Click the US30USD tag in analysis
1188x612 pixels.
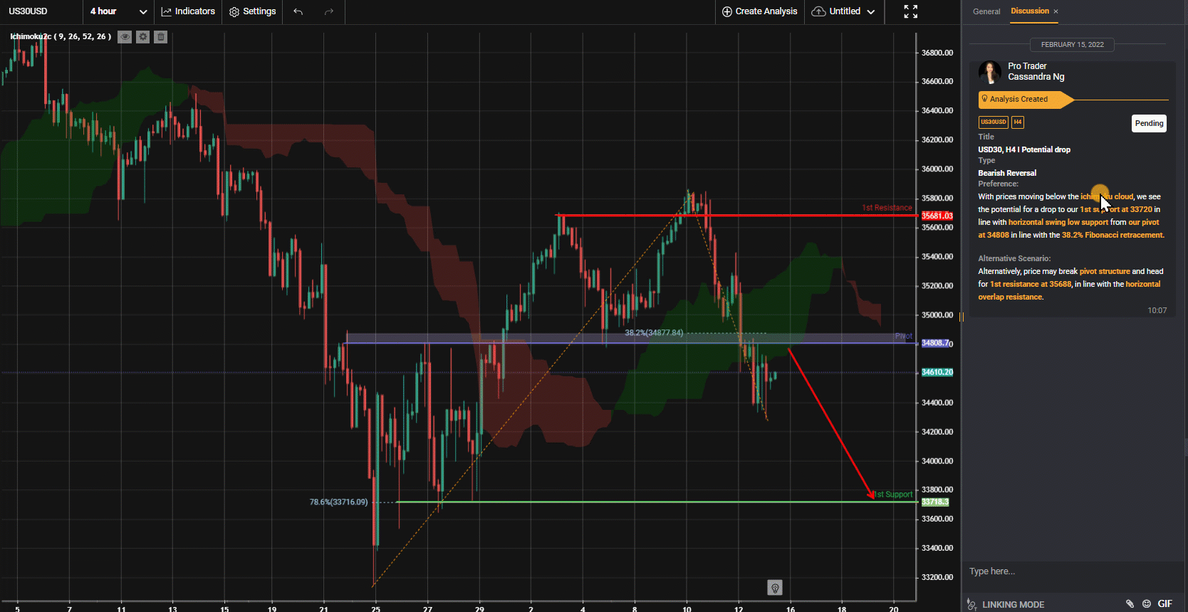[x=993, y=122]
